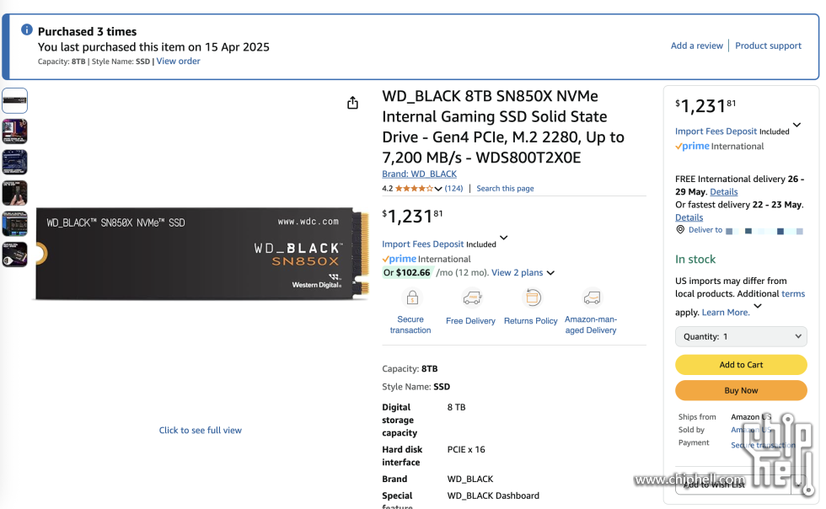Open the View order link
Image resolution: width=826 pixels, height=509 pixels.
[x=178, y=62]
